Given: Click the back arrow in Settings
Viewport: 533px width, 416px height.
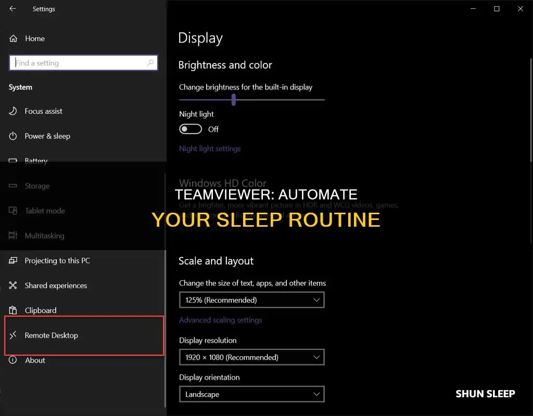Looking at the screenshot, I should pyautogui.click(x=12, y=9).
